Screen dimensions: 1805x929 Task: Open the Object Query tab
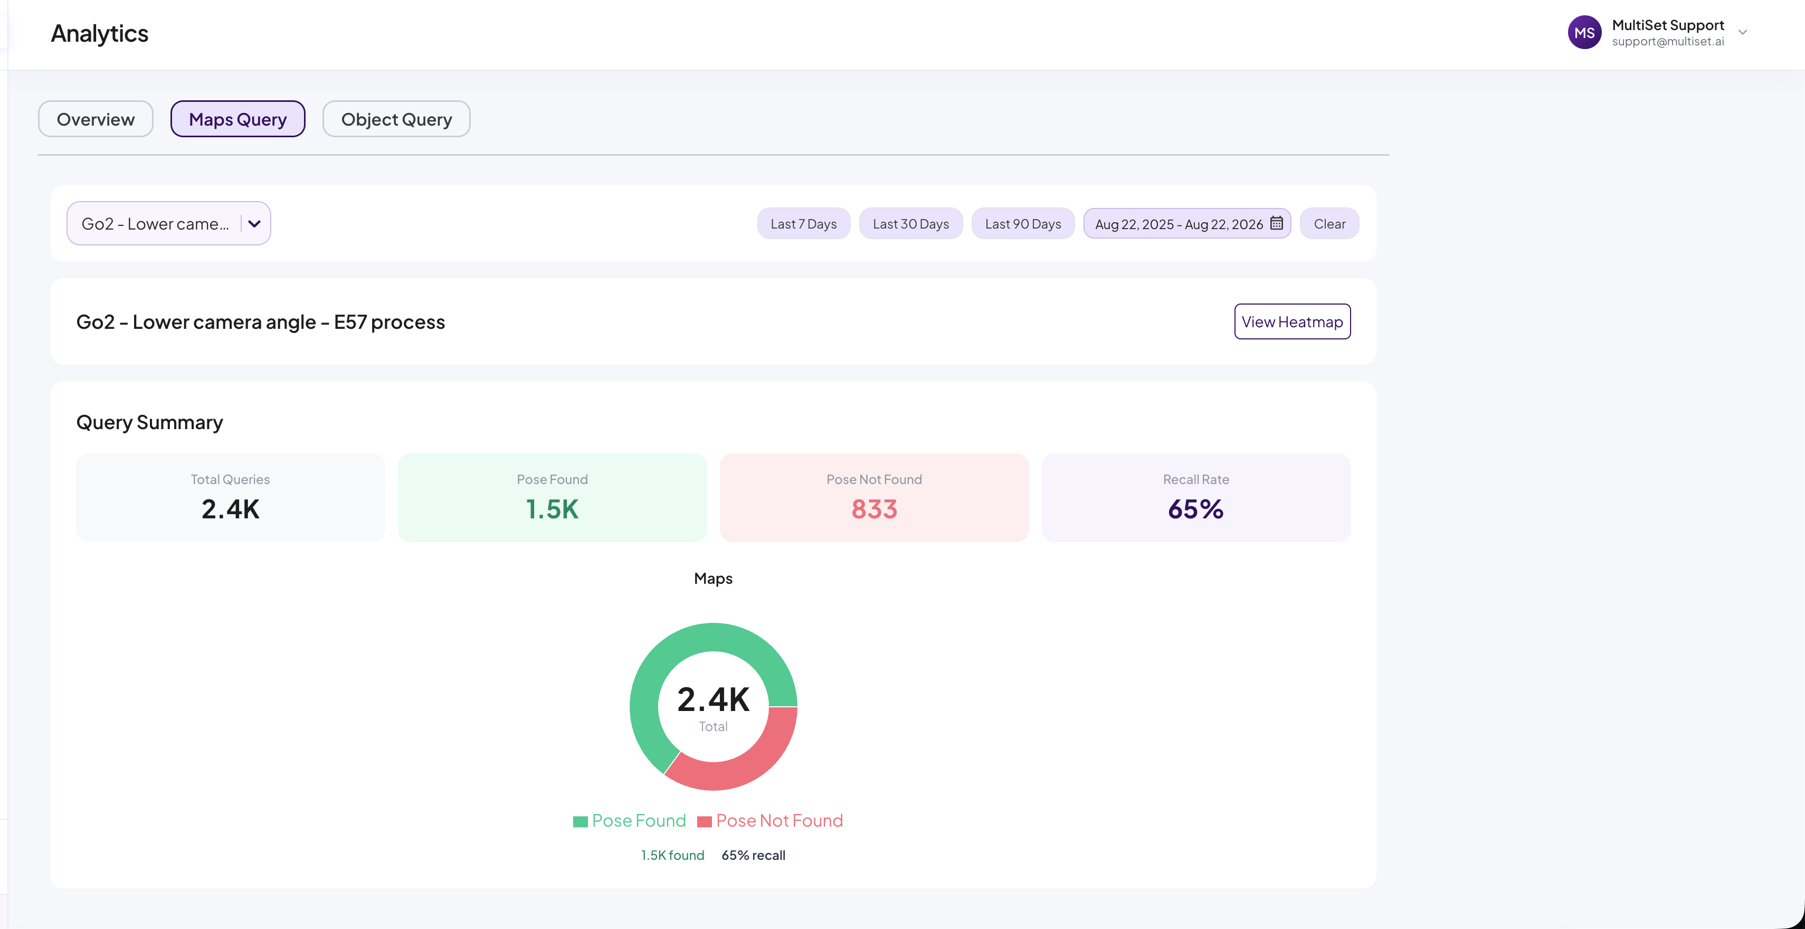396,119
